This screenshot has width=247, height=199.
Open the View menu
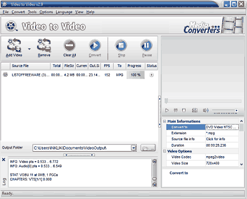point(79,12)
